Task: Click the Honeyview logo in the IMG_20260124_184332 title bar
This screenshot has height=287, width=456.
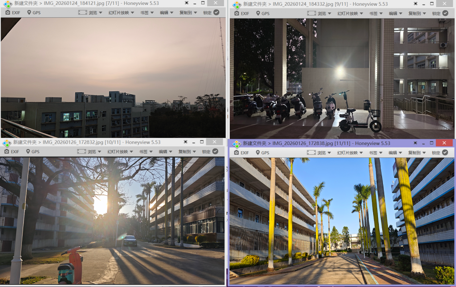Action: (237, 4)
